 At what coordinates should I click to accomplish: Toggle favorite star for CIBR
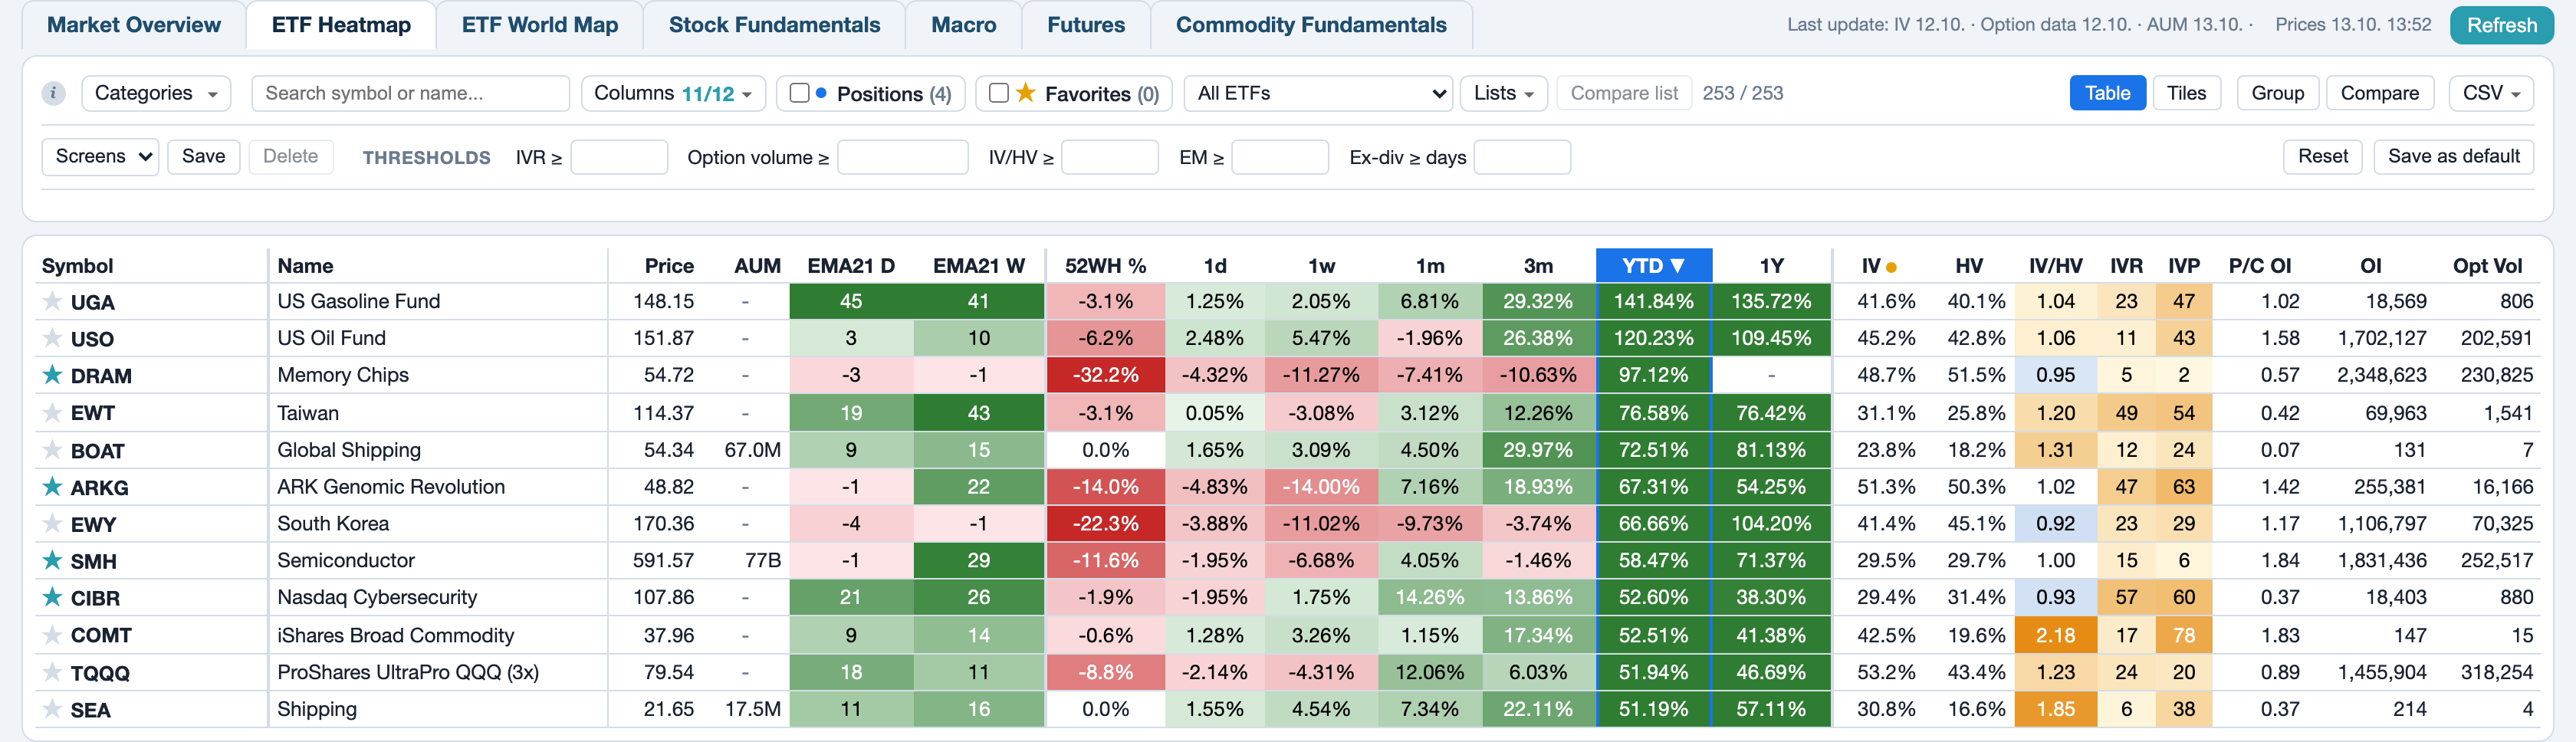tap(52, 597)
